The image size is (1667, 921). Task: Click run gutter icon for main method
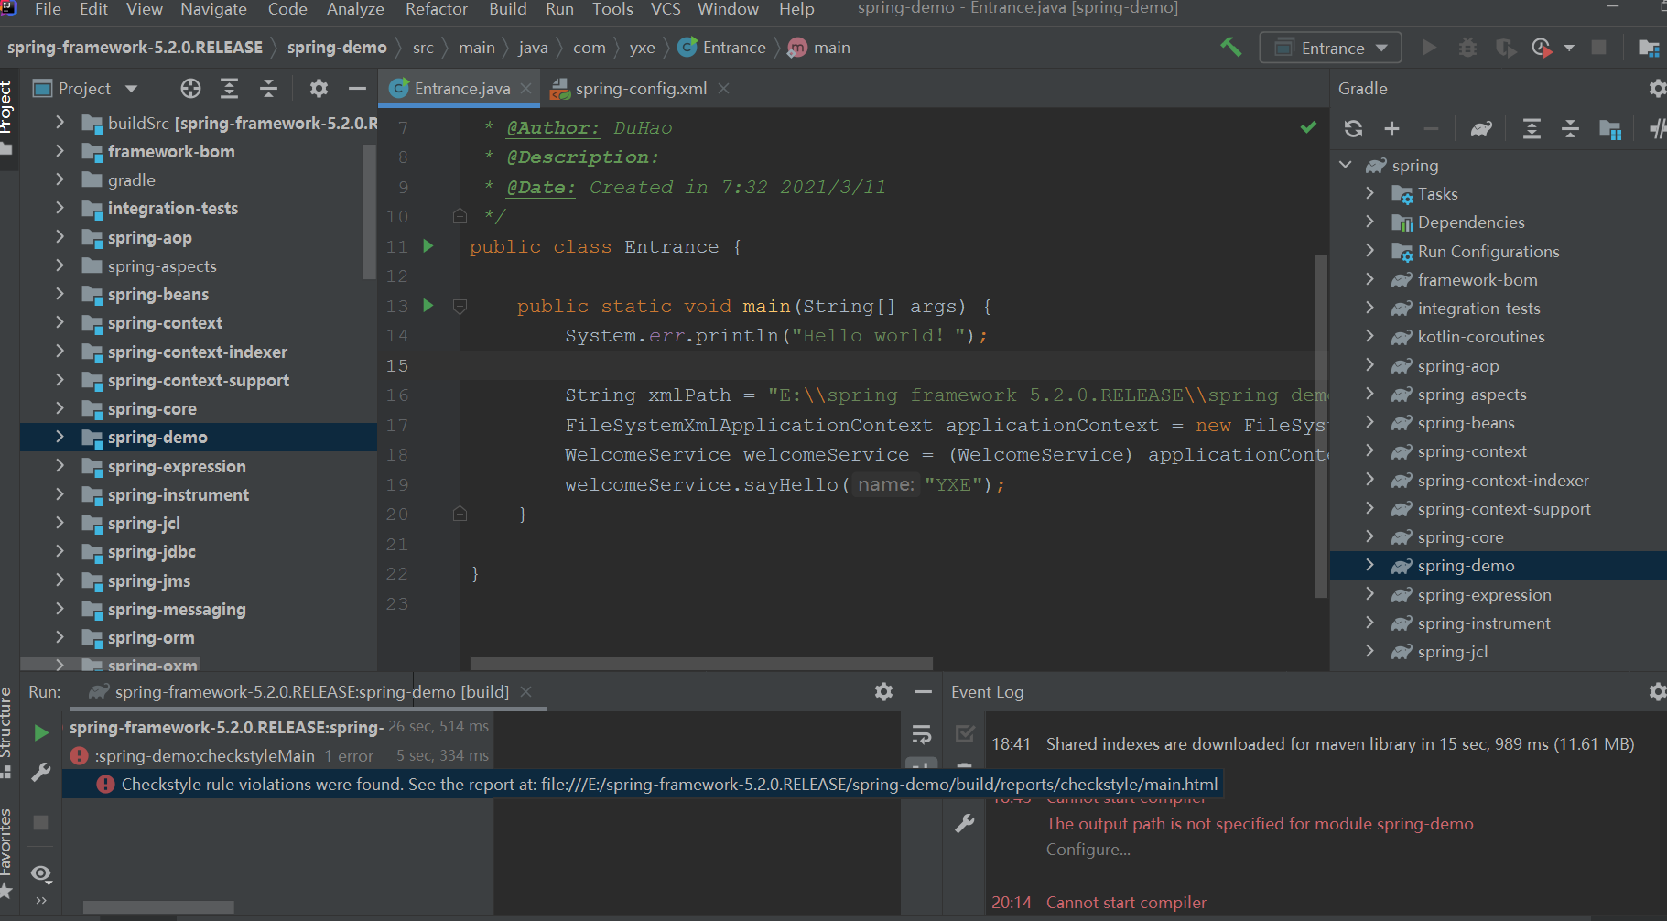click(428, 306)
